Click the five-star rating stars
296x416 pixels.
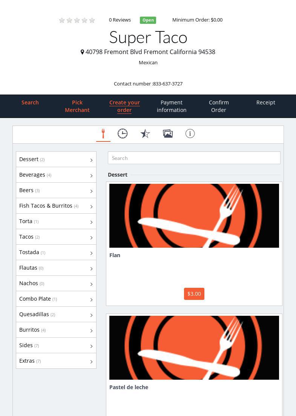[77, 20]
